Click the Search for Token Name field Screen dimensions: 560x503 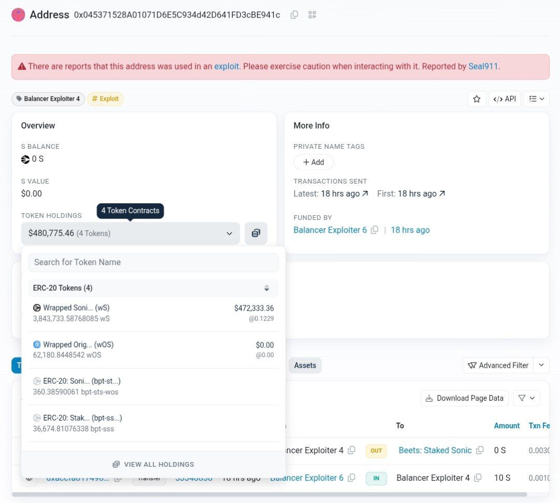click(153, 262)
